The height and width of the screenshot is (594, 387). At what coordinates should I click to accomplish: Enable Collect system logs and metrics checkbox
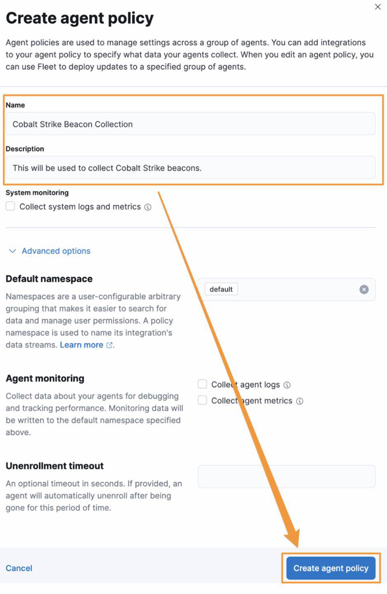10,206
